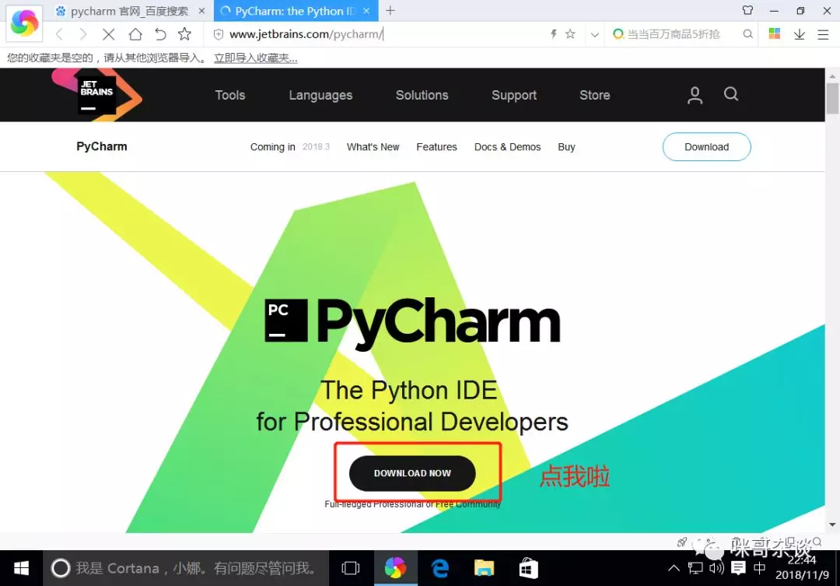The width and height of the screenshot is (840, 586).
Task: Click the lightning speed mode icon
Action: pos(554,34)
